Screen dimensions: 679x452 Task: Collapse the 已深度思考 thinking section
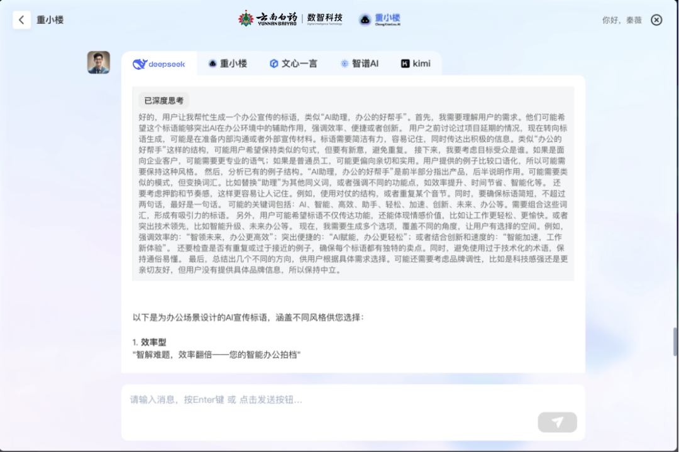coord(164,100)
